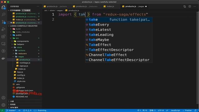Open the Extensions view icon
The width and height of the screenshot is (199, 112).
pos(3,36)
